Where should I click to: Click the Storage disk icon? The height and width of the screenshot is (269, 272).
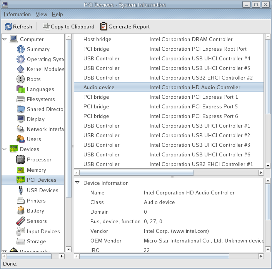click(x=21, y=241)
